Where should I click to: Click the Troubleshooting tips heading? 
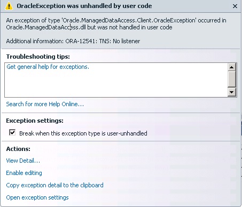(x=38, y=57)
